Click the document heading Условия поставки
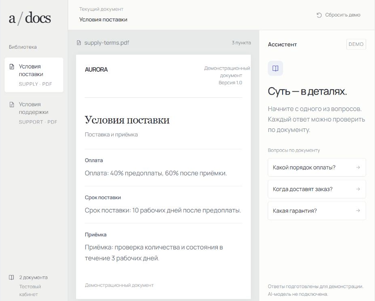The image size is (375, 301). coord(127,120)
